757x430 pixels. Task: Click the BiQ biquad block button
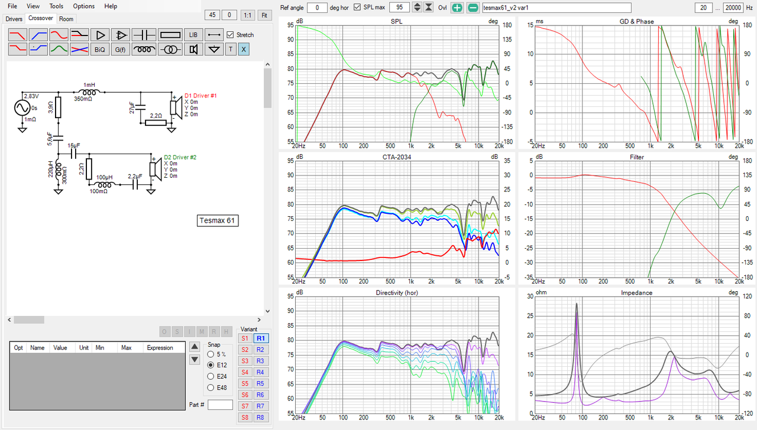click(100, 50)
